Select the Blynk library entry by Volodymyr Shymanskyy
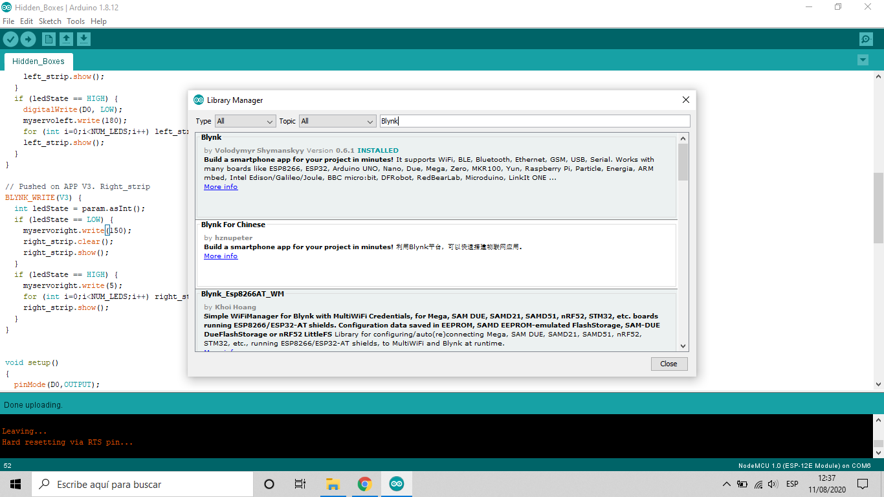This screenshot has height=497, width=884. (436, 175)
